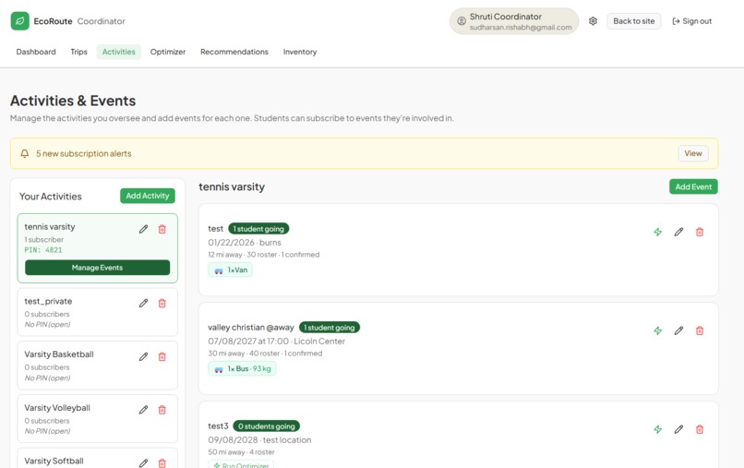Click the EcoRoute leaf logo icon

[20, 21]
